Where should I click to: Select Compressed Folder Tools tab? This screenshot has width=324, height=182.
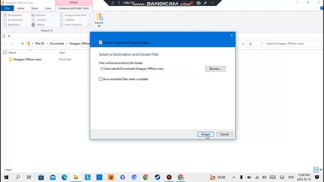73,8
